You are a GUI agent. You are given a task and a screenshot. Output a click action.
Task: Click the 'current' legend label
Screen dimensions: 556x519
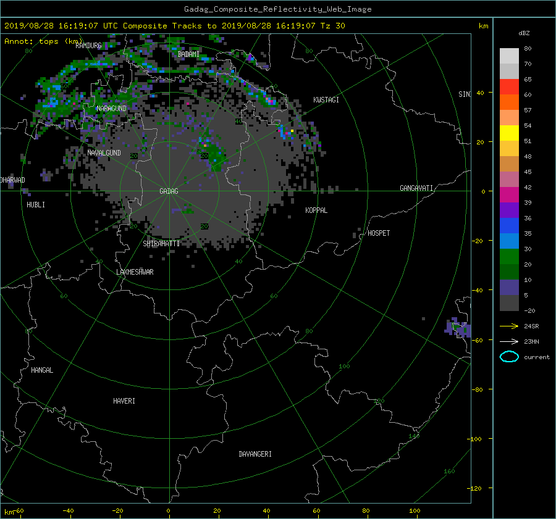[x=537, y=357]
